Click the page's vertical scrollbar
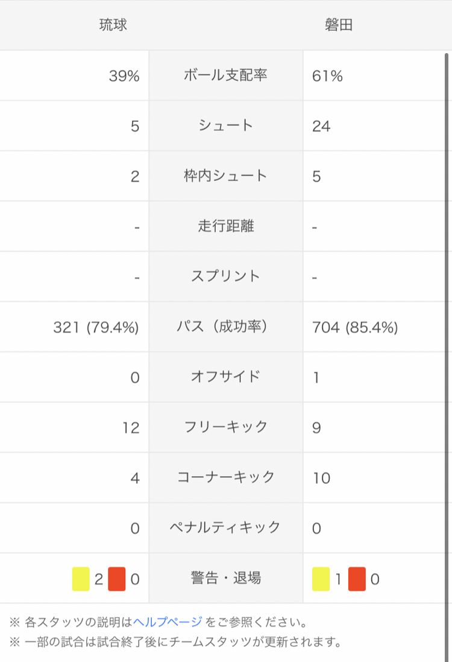The image size is (452, 662). [x=447, y=302]
